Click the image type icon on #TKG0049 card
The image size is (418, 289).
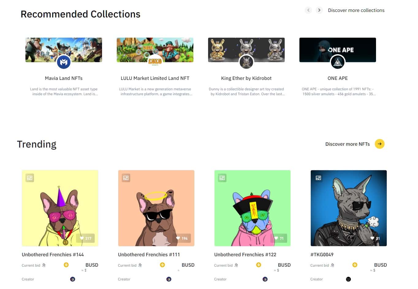coord(318,178)
